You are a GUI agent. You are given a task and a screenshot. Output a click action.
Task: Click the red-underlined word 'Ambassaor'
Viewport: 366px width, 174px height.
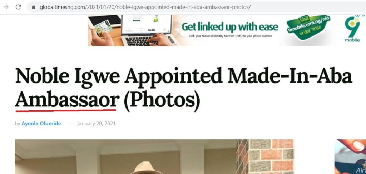pos(67,100)
